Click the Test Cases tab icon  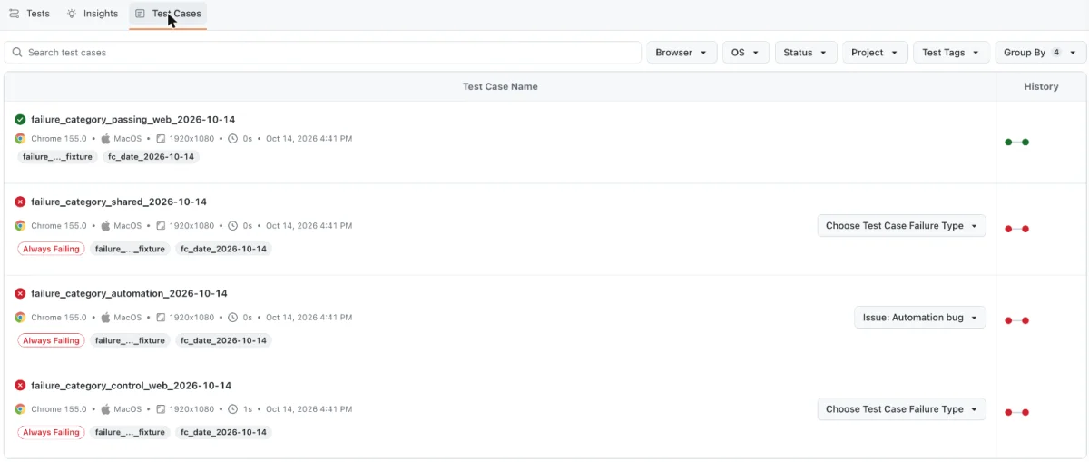coord(141,14)
